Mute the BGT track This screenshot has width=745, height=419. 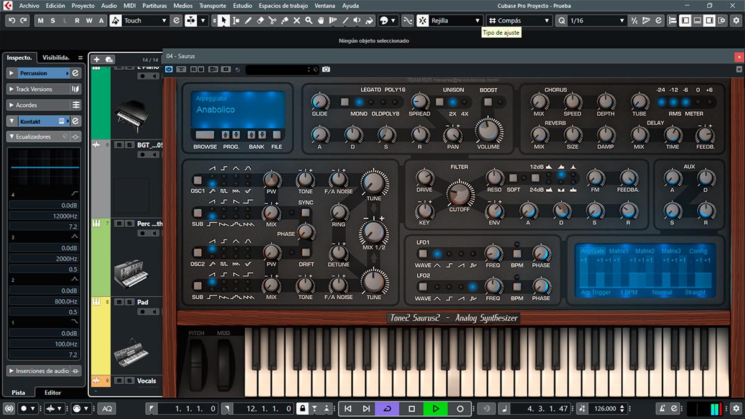119,145
